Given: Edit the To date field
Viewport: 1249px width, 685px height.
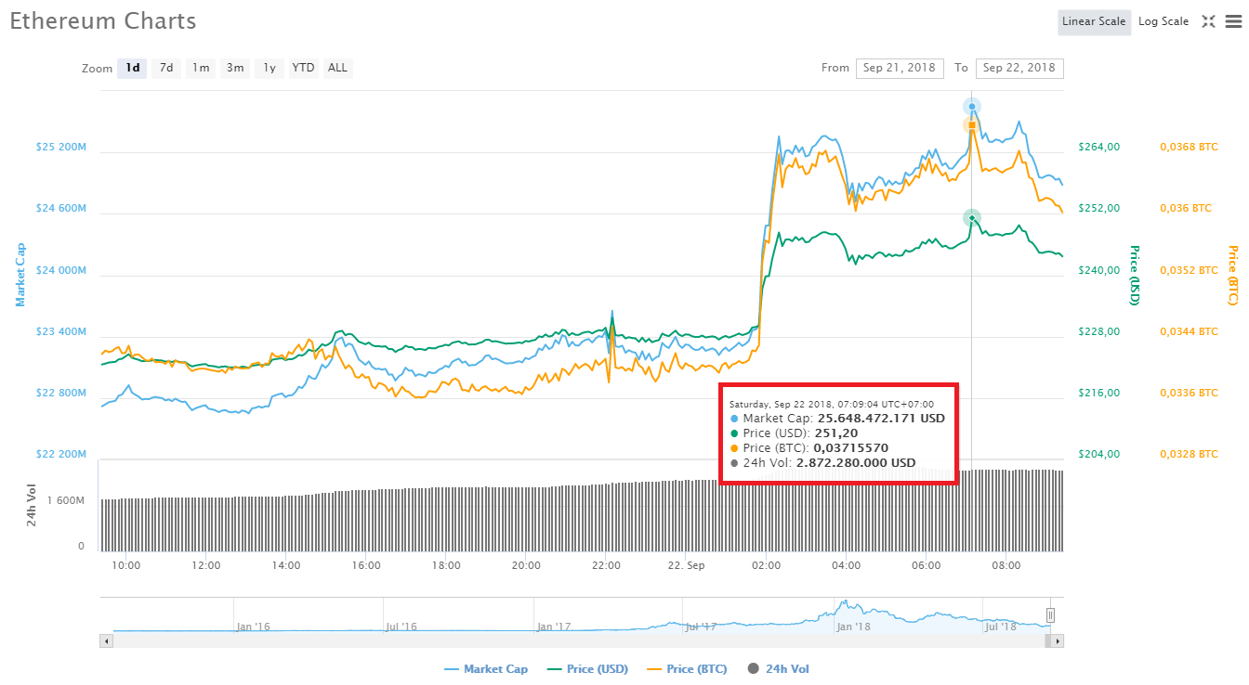Looking at the screenshot, I should [x=1019, y=68].
